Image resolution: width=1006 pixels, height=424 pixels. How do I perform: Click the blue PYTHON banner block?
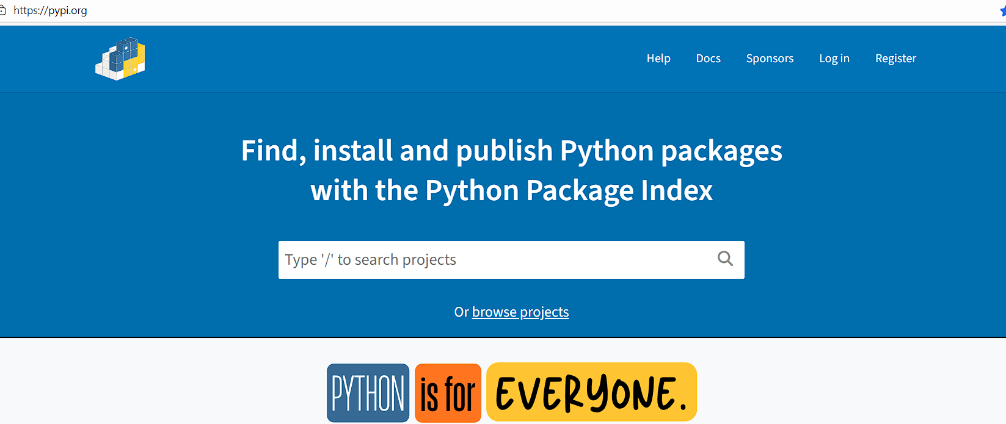[368, 393]
